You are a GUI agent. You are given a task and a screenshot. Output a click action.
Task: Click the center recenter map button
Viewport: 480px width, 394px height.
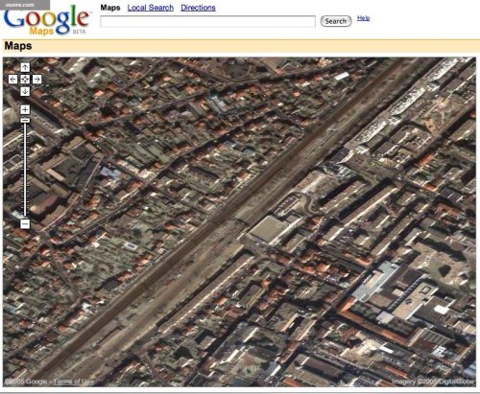coord(25,80)
